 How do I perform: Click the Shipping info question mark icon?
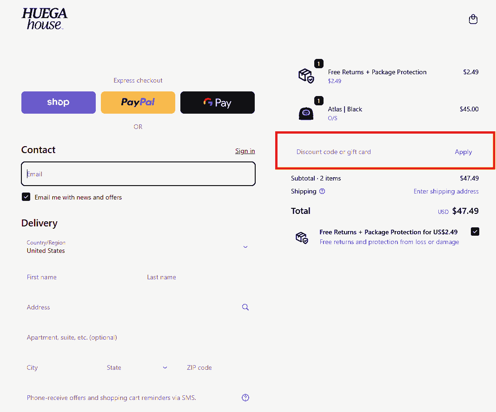(322, 191)
